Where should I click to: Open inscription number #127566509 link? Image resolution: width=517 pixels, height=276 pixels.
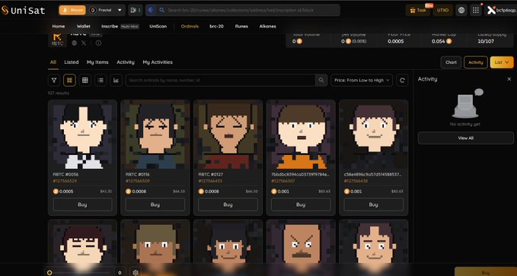138,181
